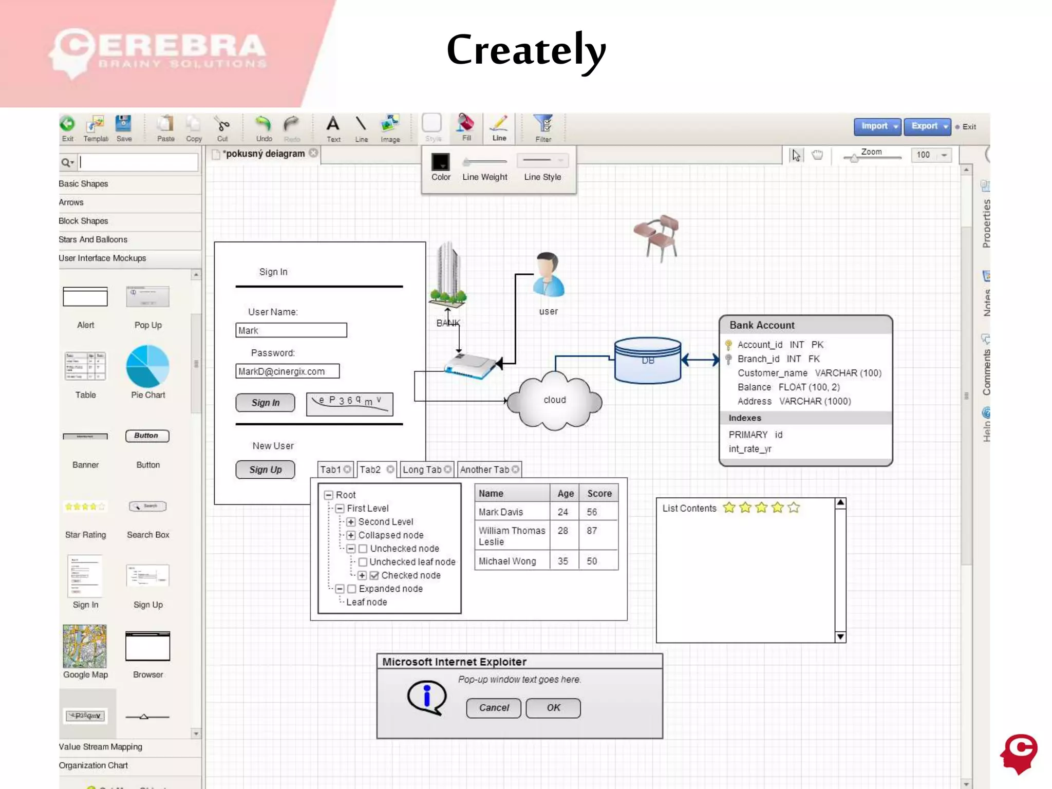Screen dimensions: 1052x789
Task: Insert an Image from toolbar
Action: point(390,125)
